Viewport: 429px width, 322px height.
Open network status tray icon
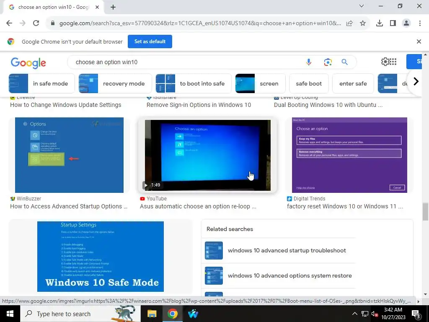click(365, 314)
